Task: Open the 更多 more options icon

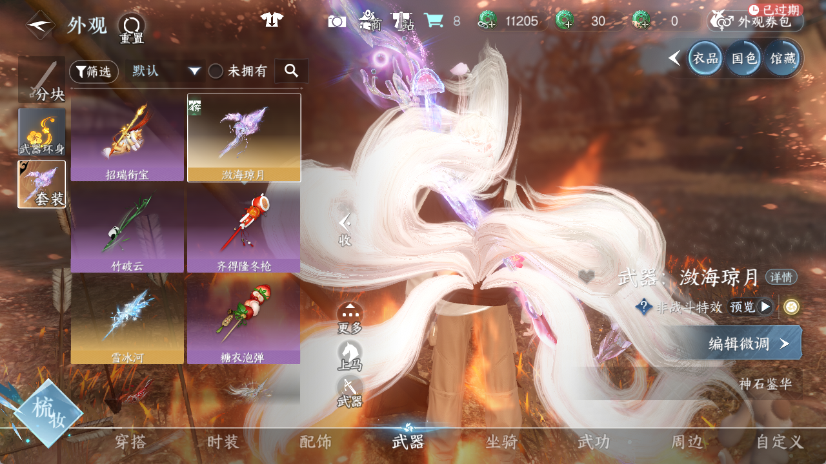Action: click(350, 318)
